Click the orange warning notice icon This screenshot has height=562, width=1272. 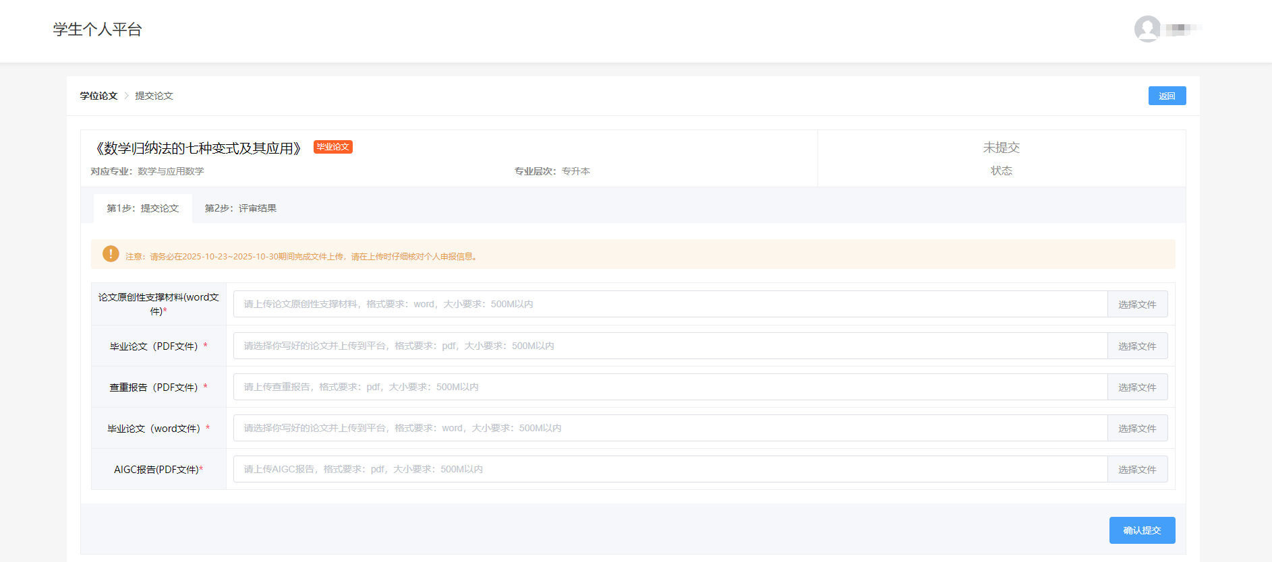point(111,254)
